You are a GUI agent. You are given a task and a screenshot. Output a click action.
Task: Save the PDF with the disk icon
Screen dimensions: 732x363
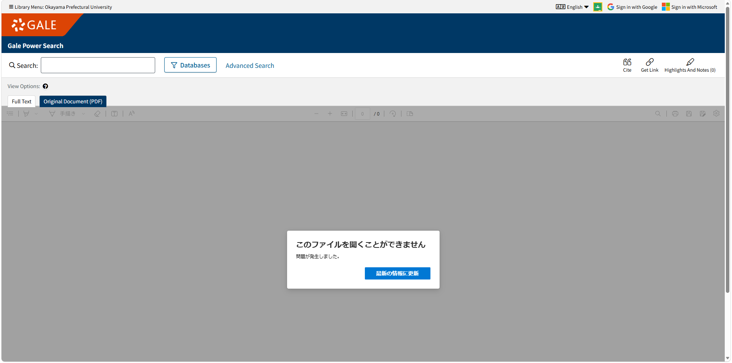point(689,114)
